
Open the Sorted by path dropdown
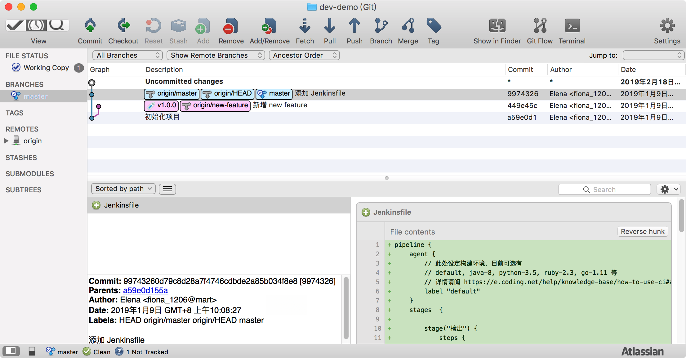point(123,189)
